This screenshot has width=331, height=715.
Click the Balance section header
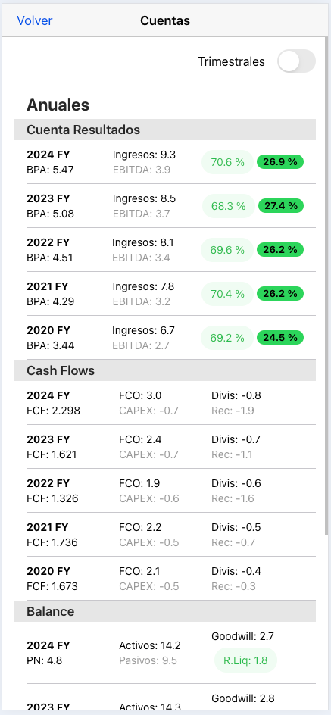point(165,611)
